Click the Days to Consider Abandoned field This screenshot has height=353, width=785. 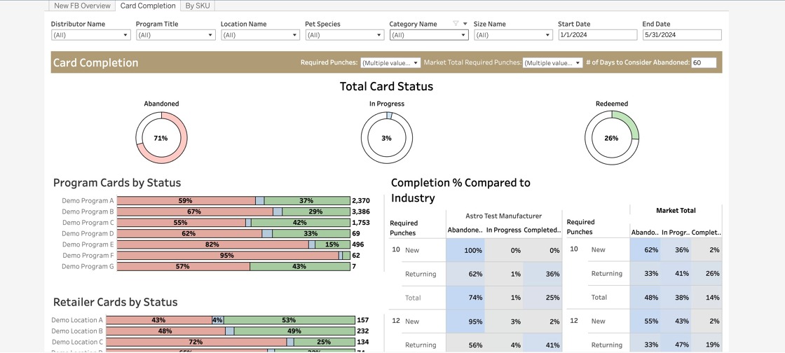pyautogui.click(x=704, y=63)
